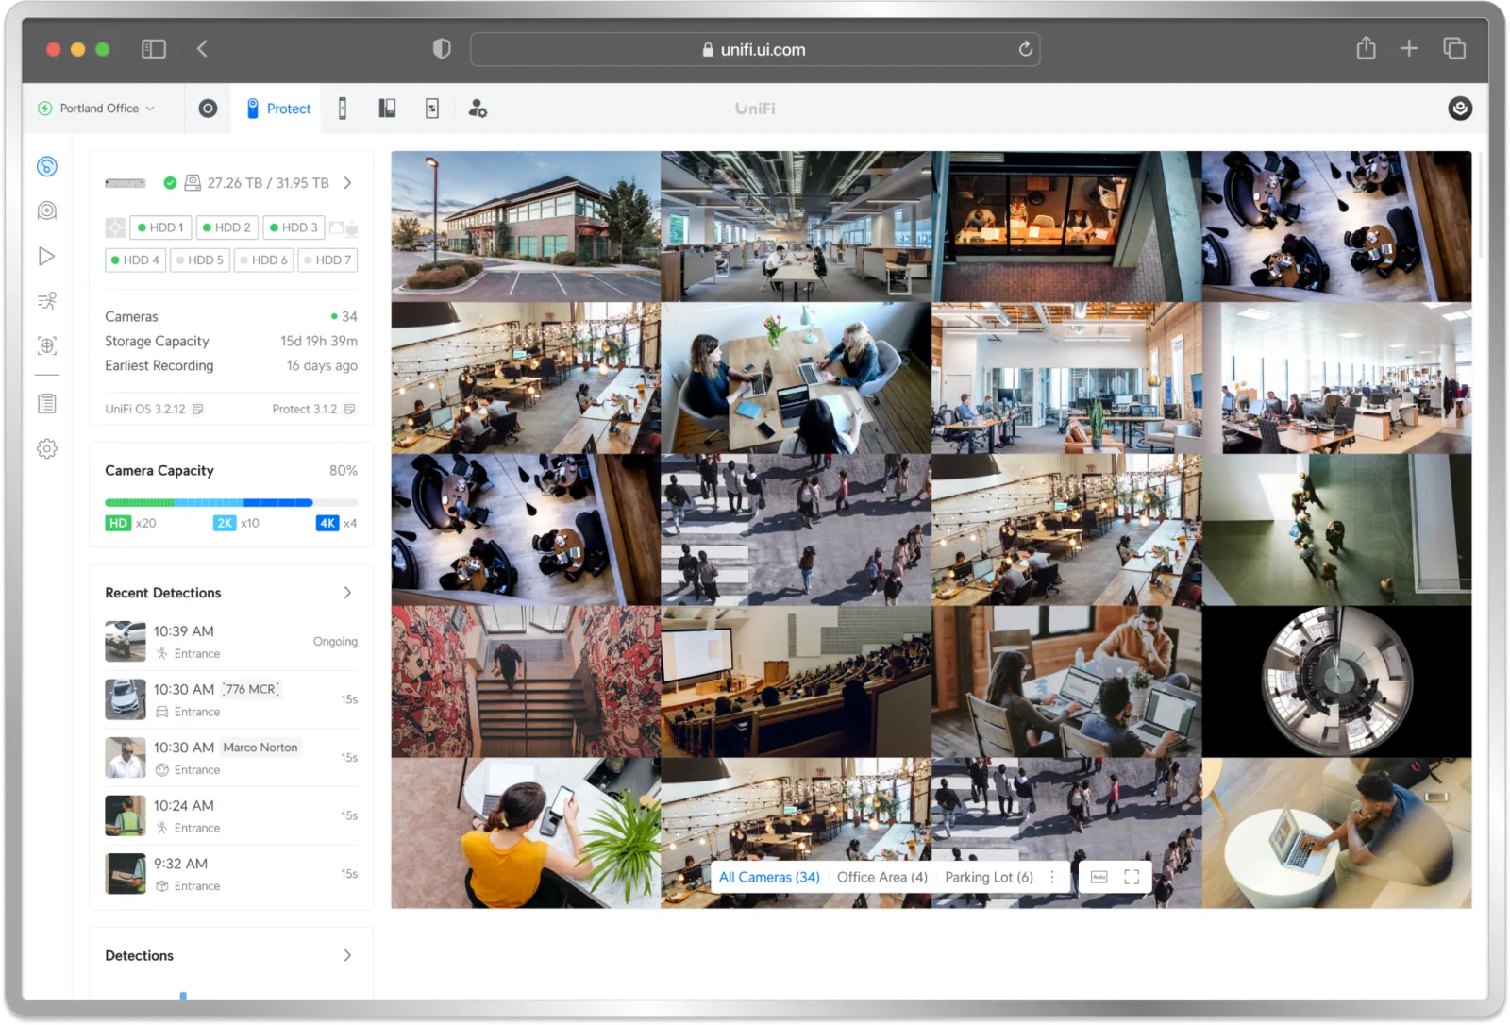Select the HDD 7 drive chip

pos(327,260)
